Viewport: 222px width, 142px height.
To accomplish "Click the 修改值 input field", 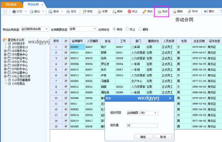I will [x=142, y=125].
